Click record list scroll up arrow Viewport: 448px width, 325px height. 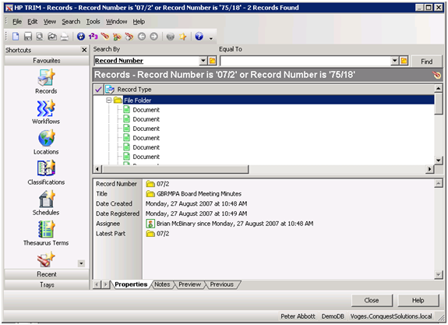tap(439, 89)
